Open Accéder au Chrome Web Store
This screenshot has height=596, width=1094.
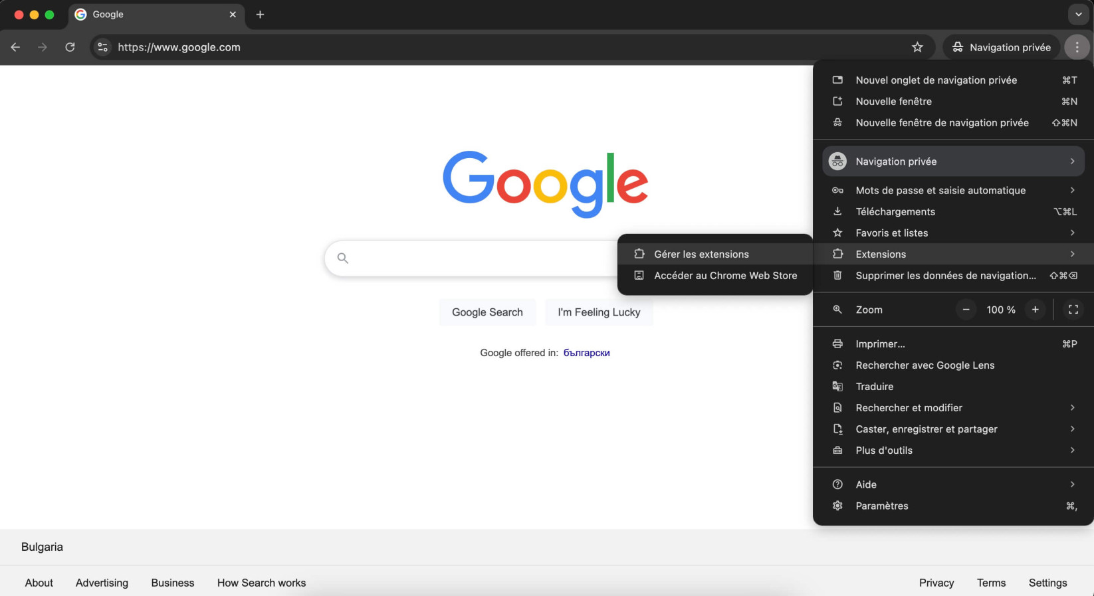pos(715,275)
